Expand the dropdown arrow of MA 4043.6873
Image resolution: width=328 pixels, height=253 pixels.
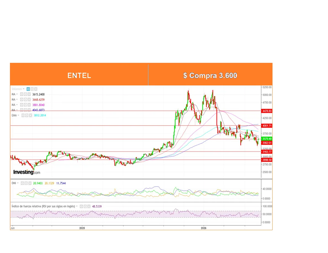(x=17, y=110)
